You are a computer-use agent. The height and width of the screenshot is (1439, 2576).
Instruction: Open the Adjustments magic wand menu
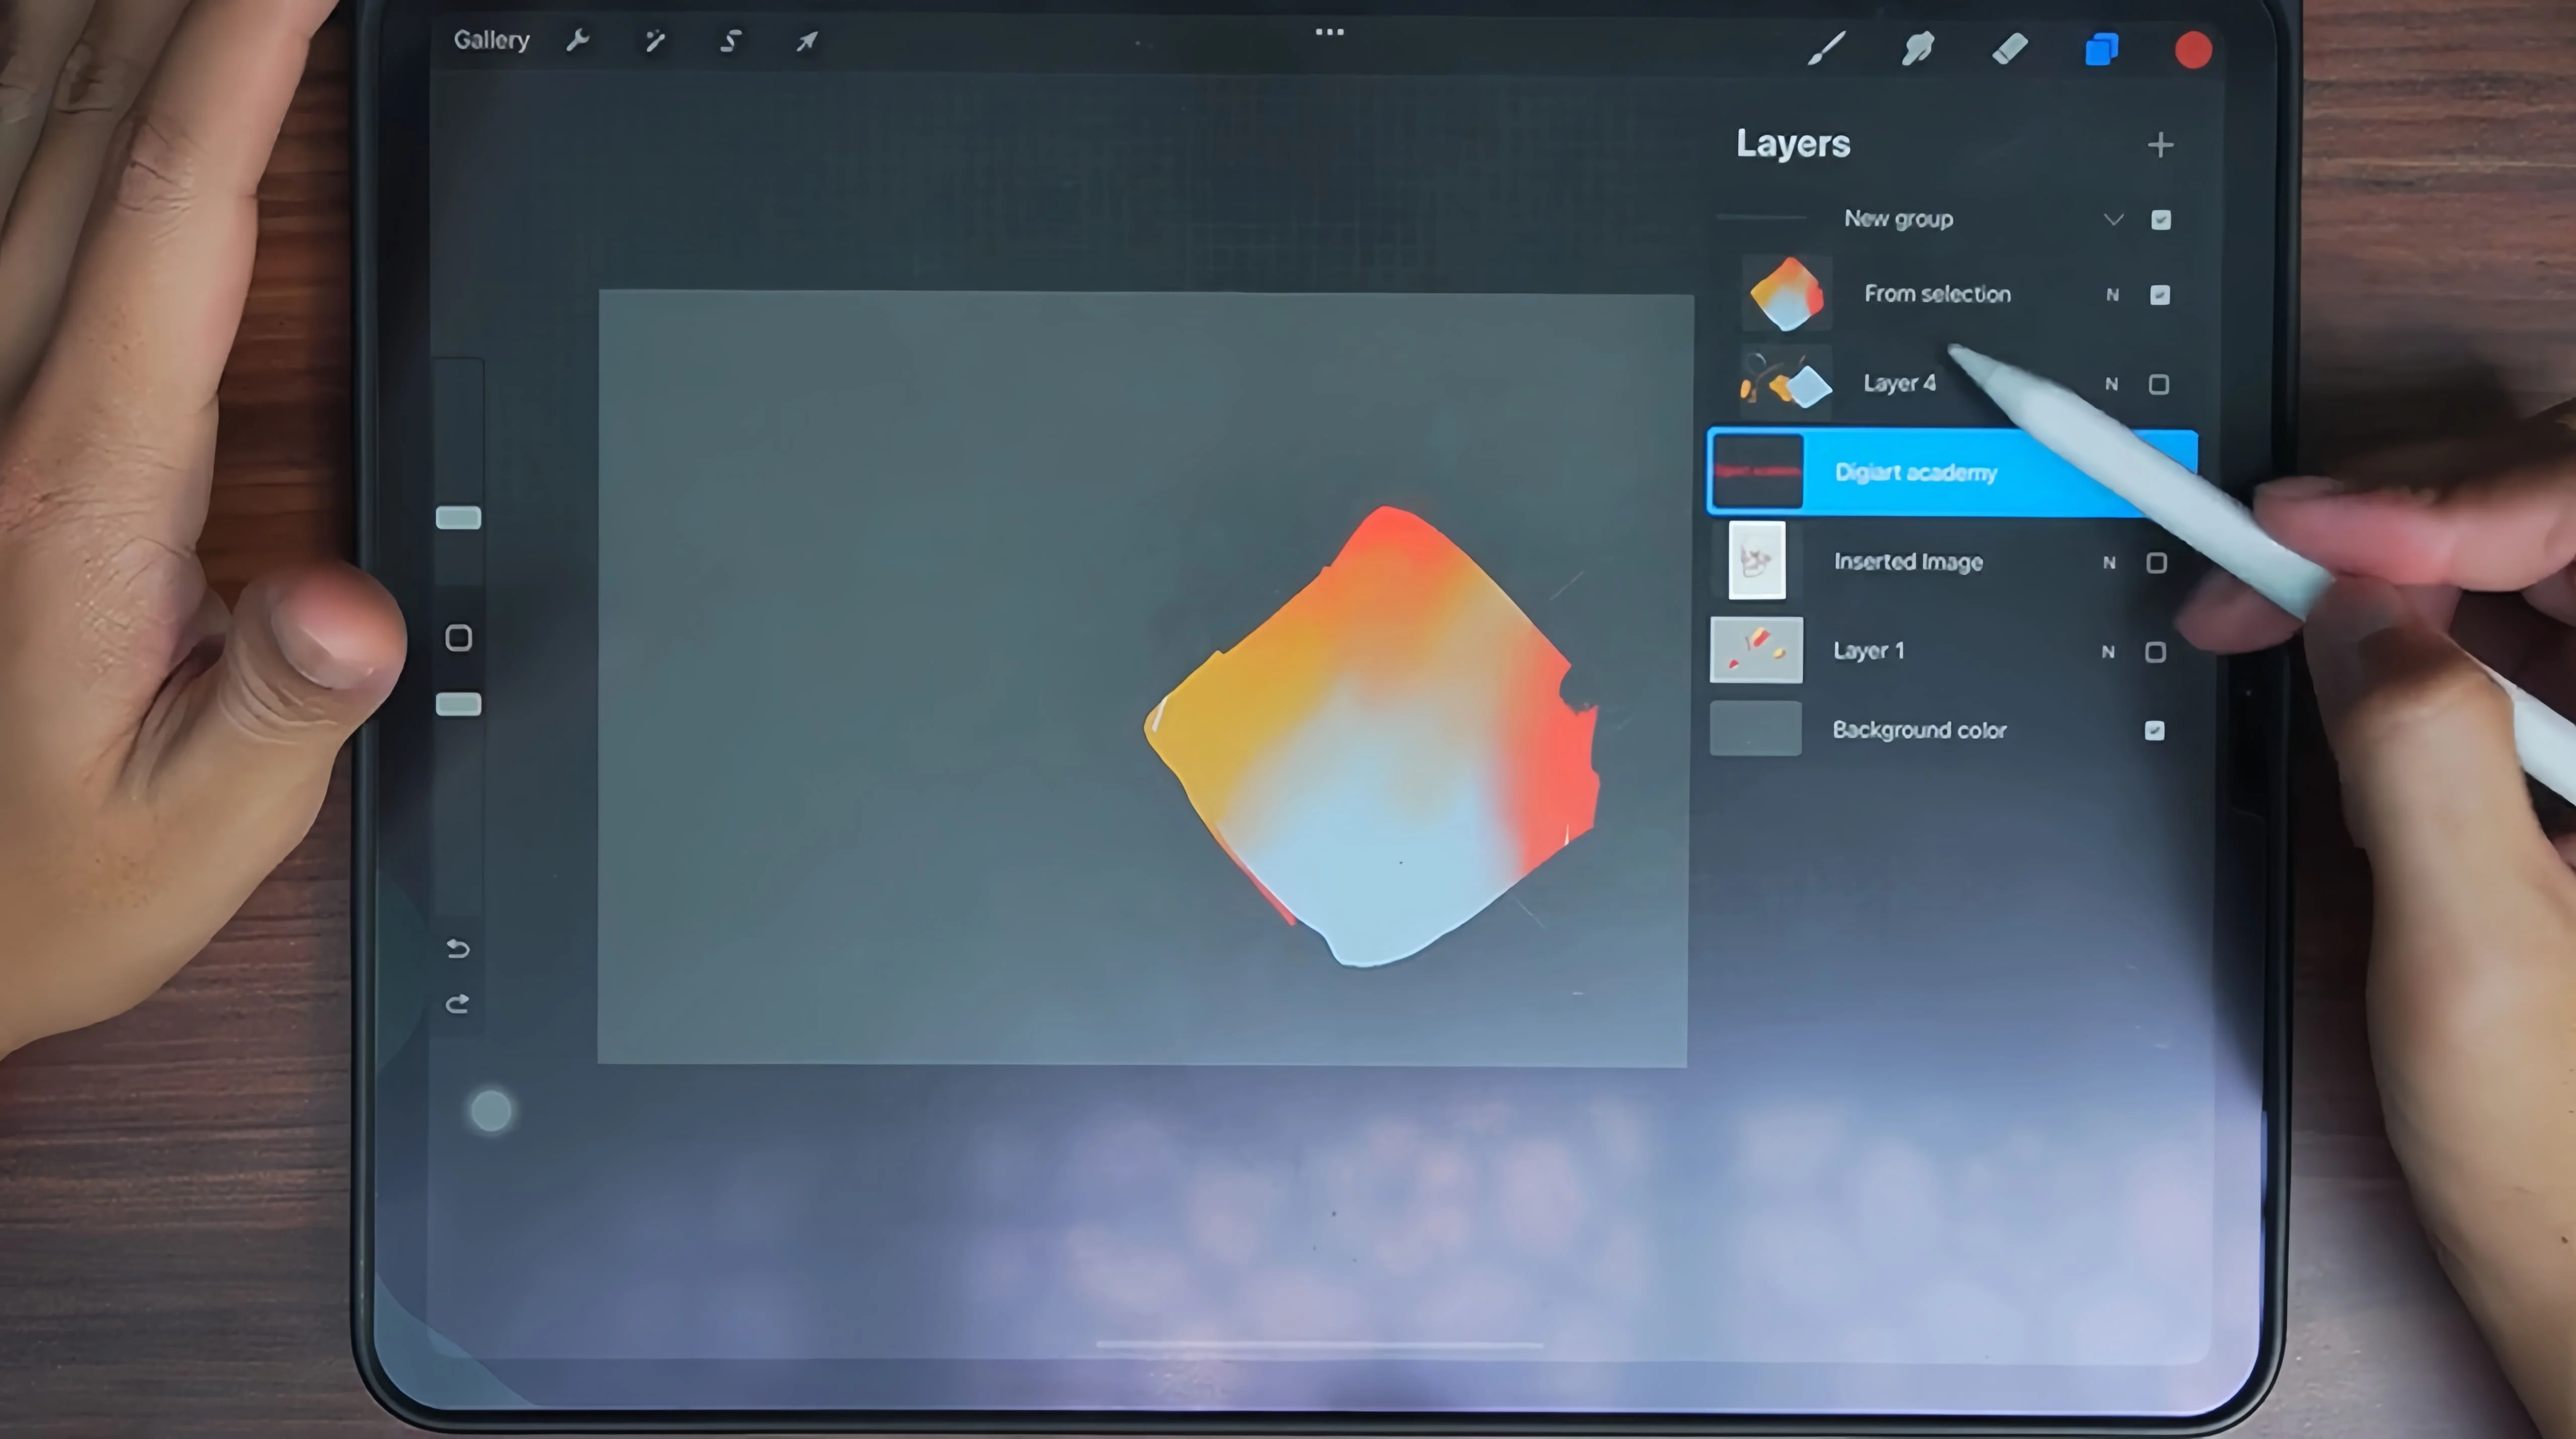click(655, 41)
